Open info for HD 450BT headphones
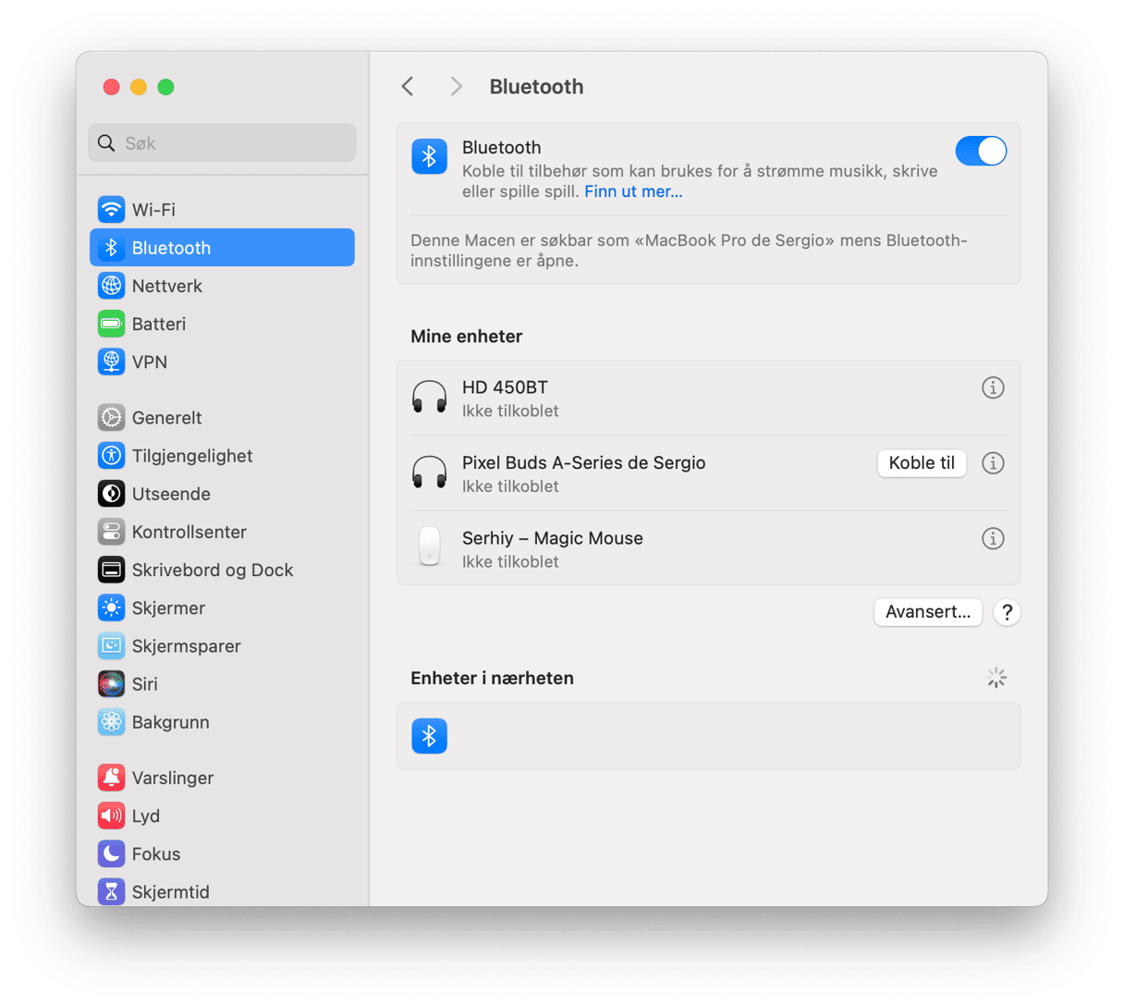Screen dimensions: 1124x1007 coord(992,388)
